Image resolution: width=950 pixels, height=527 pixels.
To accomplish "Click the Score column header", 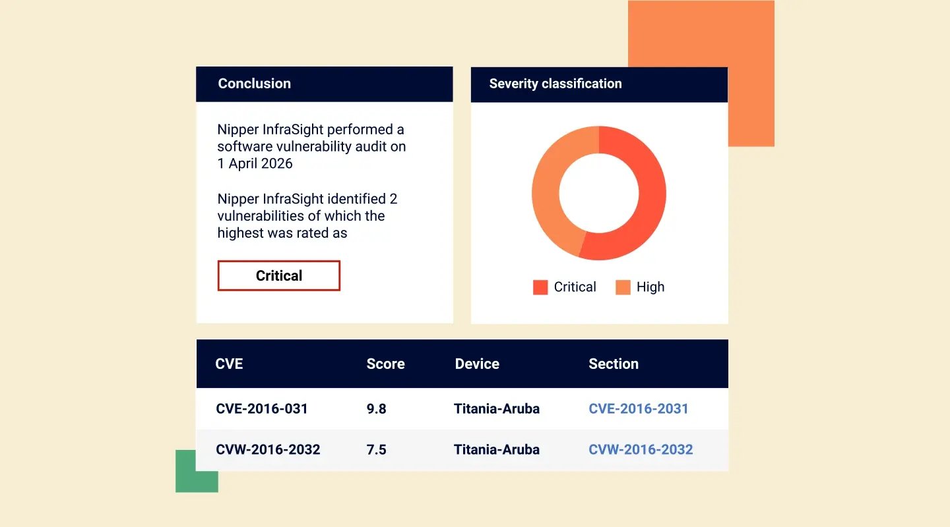I will click(x=385, y=364).
